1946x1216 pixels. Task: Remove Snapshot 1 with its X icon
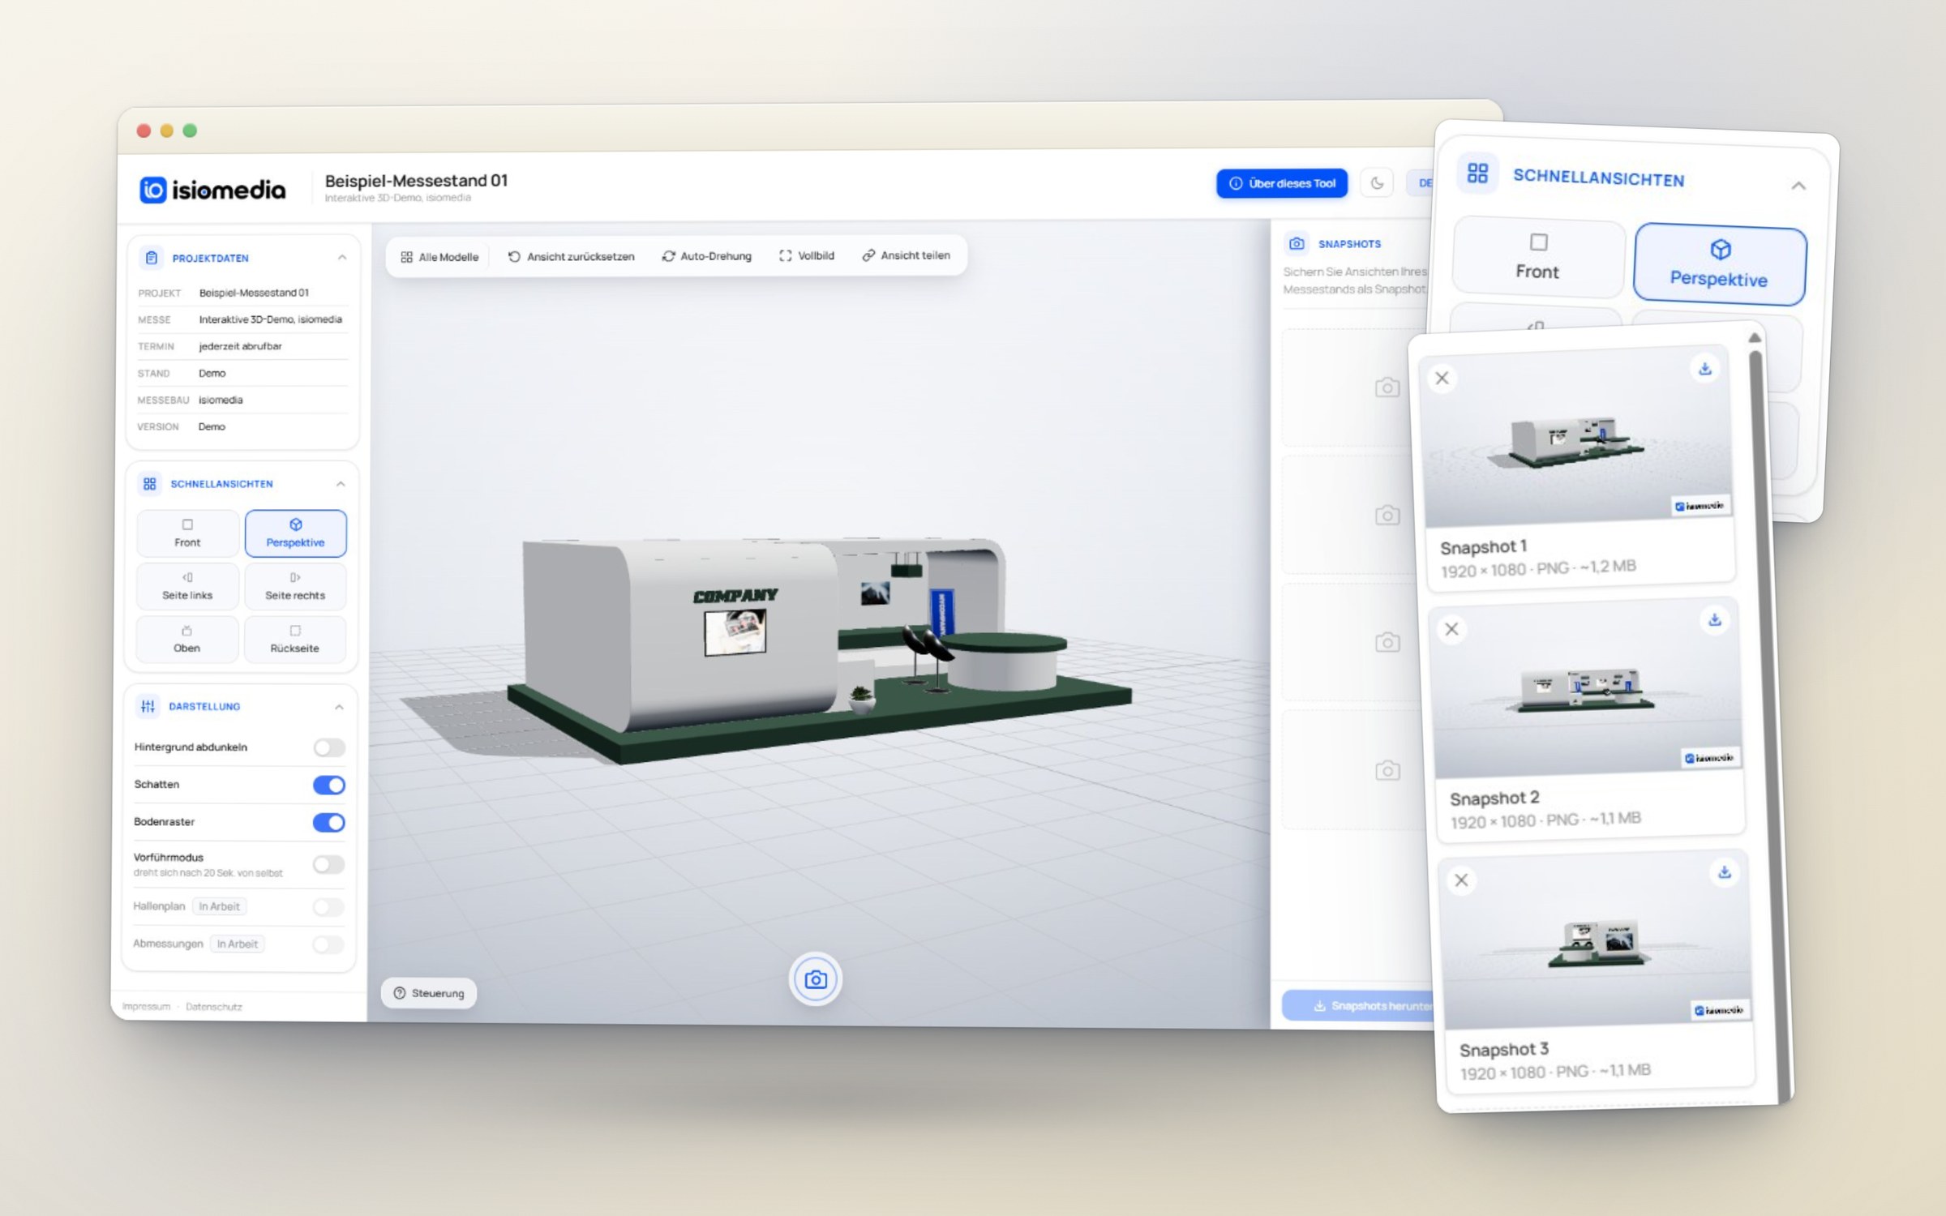(x=1442, y=378)
